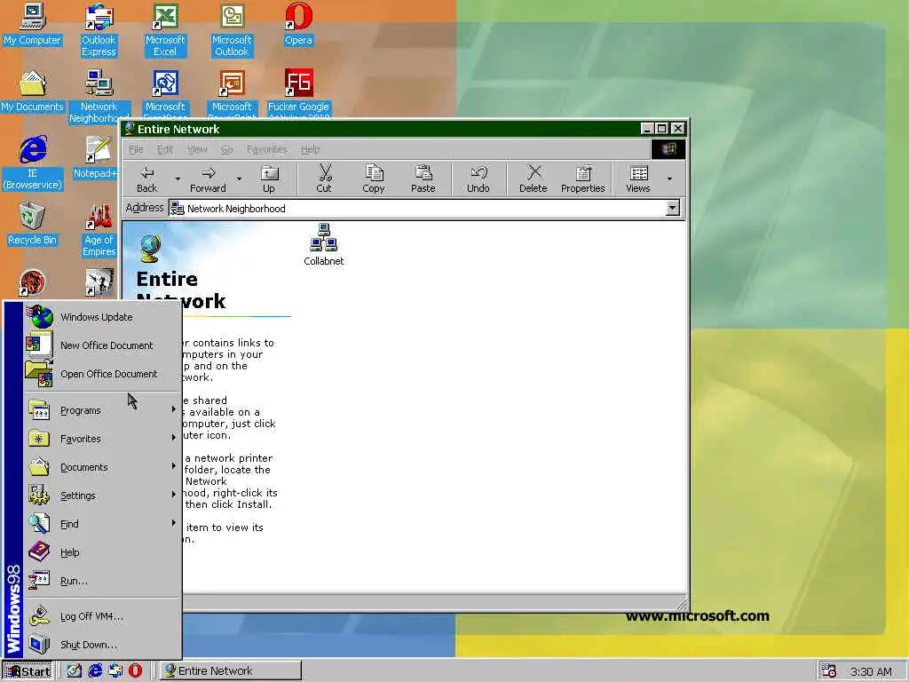909x682 pixels.
Task: Open My Documents desktop folder
Action: tap(33, 91)
